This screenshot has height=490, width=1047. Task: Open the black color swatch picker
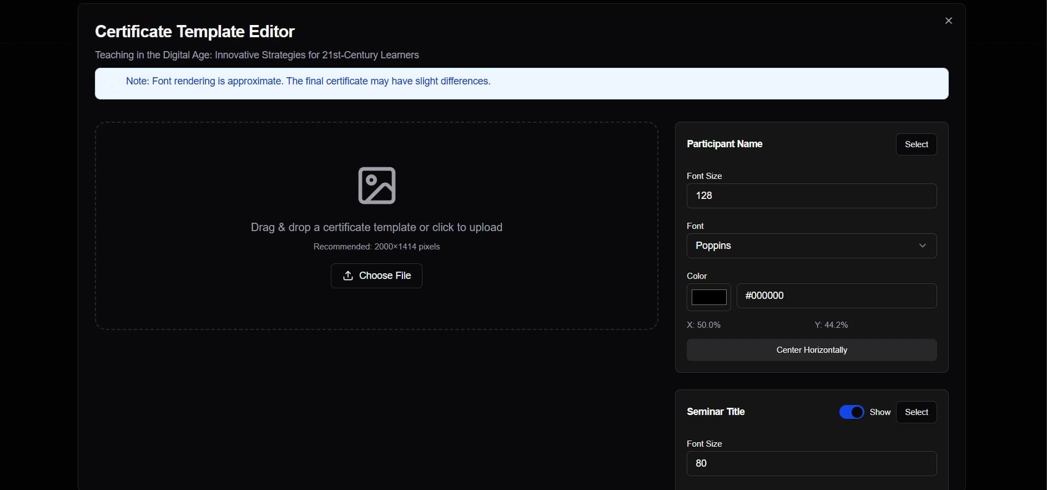point(708,297)
